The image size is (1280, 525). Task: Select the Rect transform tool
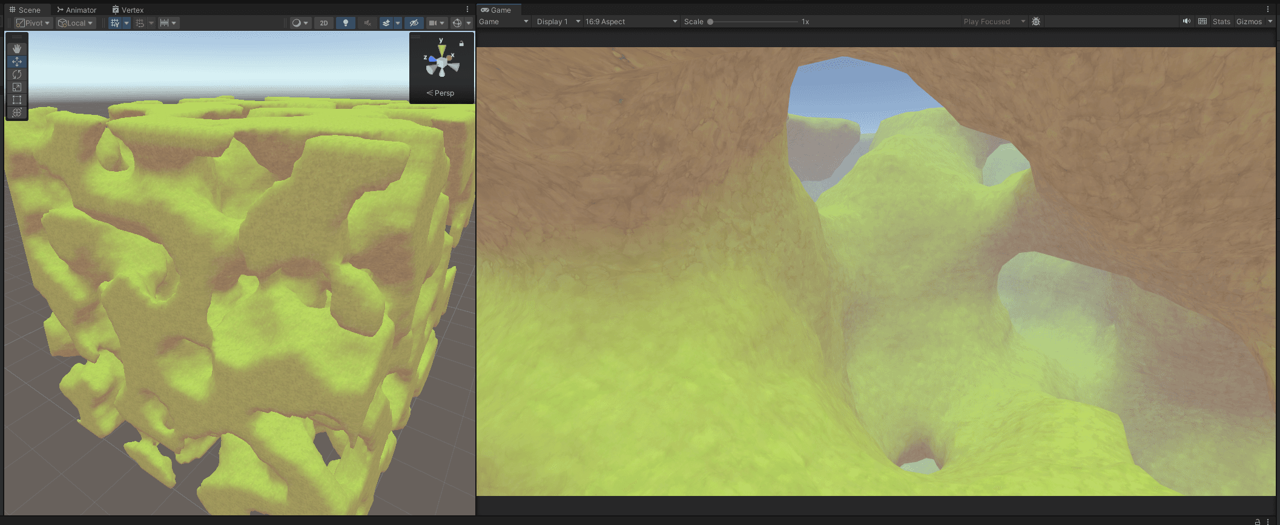click(17, 100)
